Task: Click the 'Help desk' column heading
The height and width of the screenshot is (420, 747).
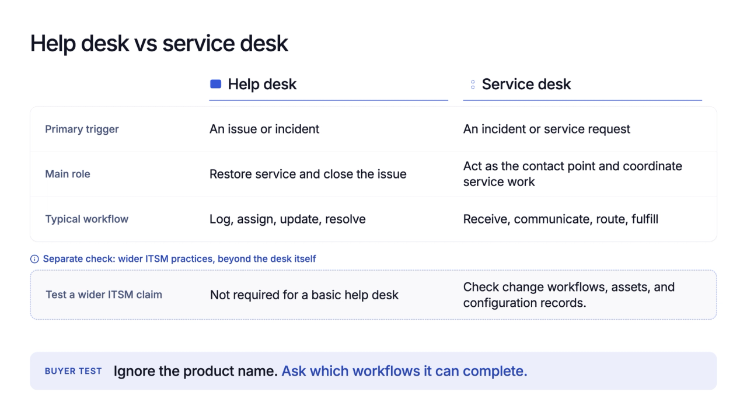Action: pos(262,84)
